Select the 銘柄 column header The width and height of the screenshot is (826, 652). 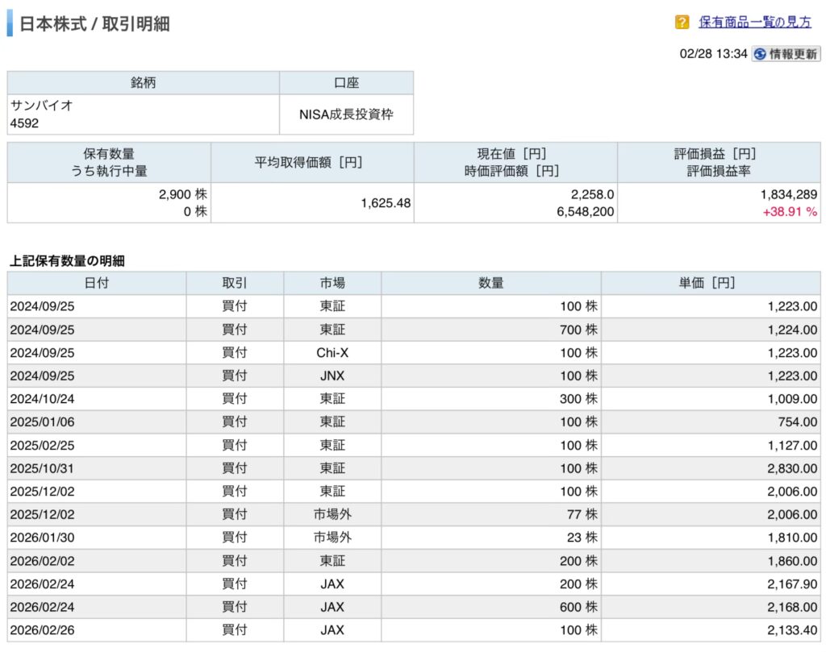pos(144,83)
